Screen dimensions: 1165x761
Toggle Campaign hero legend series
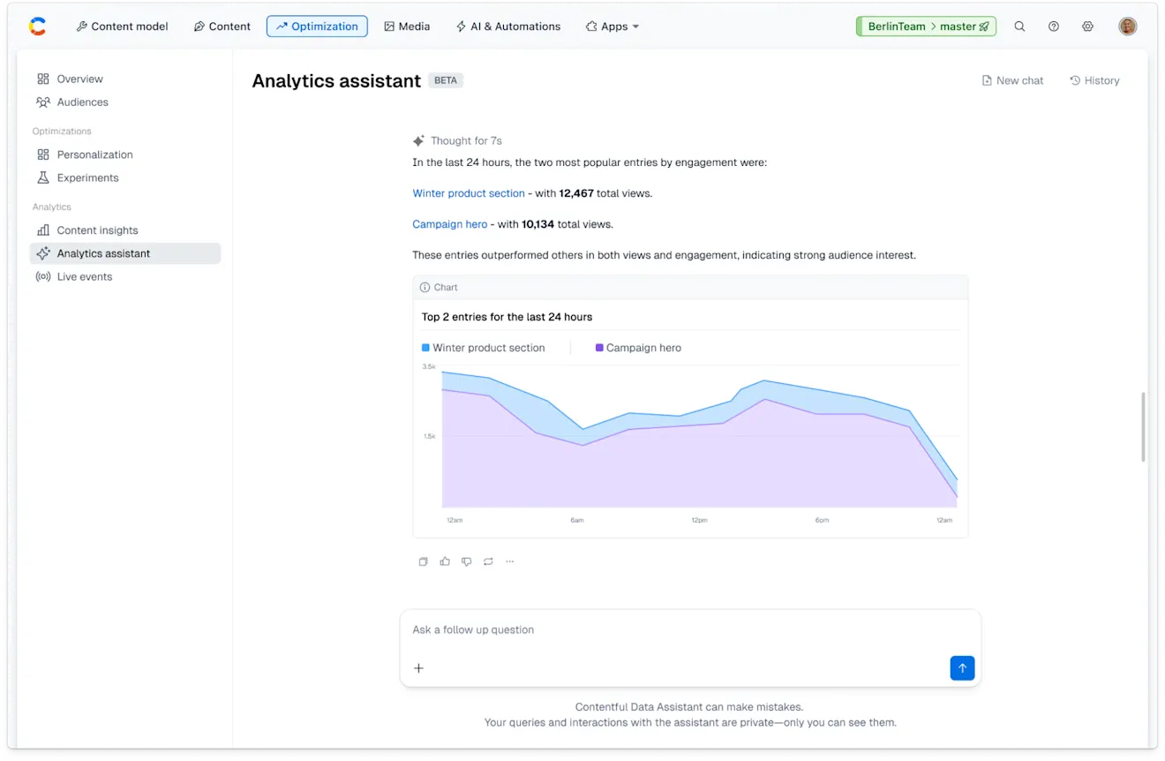pyautogui.click(x=638, y=348)
